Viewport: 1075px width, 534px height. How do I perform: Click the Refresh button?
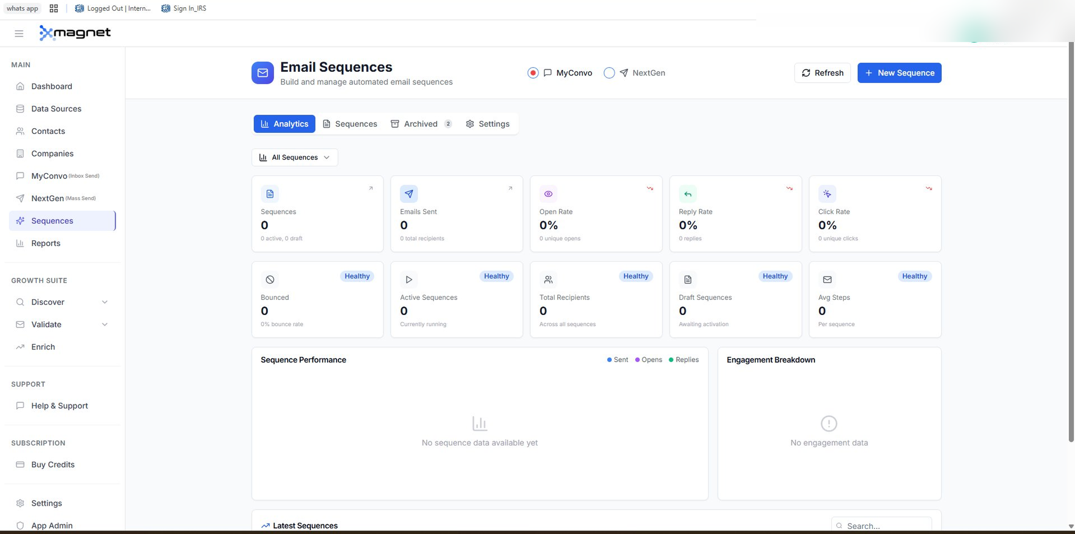(822, 73)
